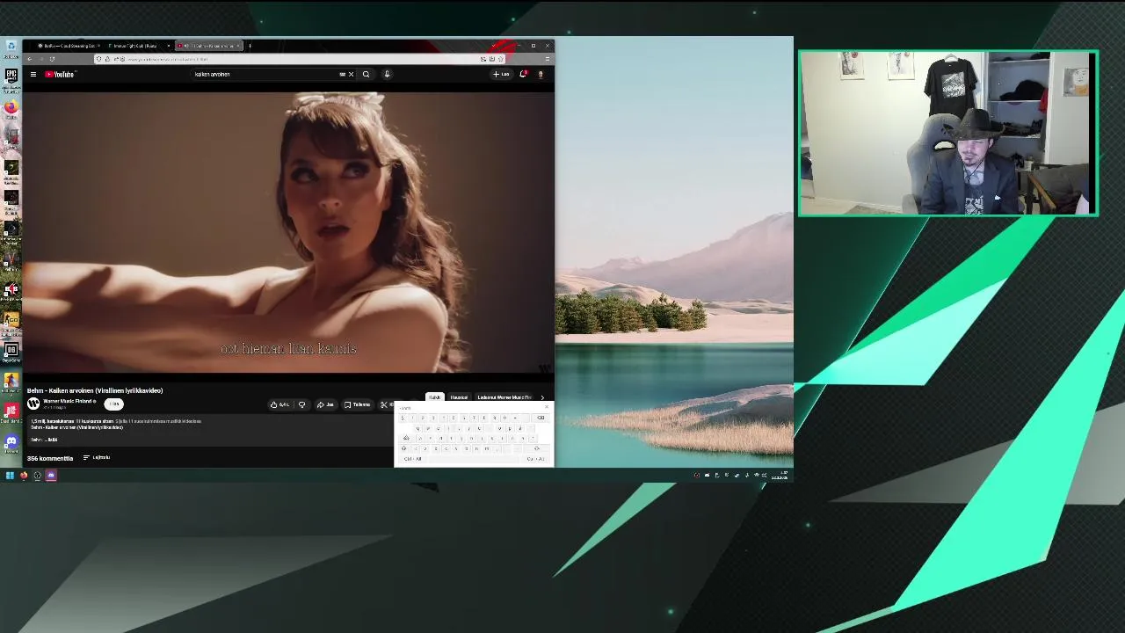Clear the YouTube search box text
This screenshot has width=1125, height=633.
pos(351,74)
